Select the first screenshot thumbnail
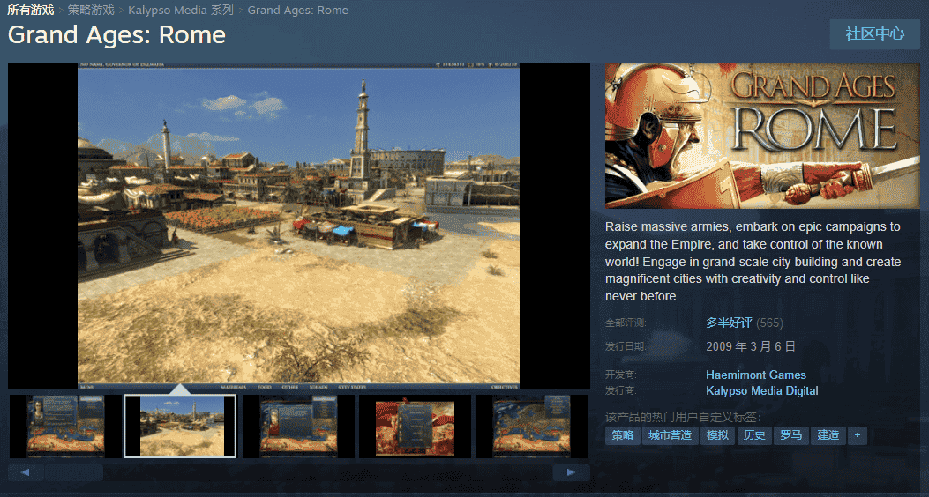Screen dimensions: 929x497 (x=66, y=426)
